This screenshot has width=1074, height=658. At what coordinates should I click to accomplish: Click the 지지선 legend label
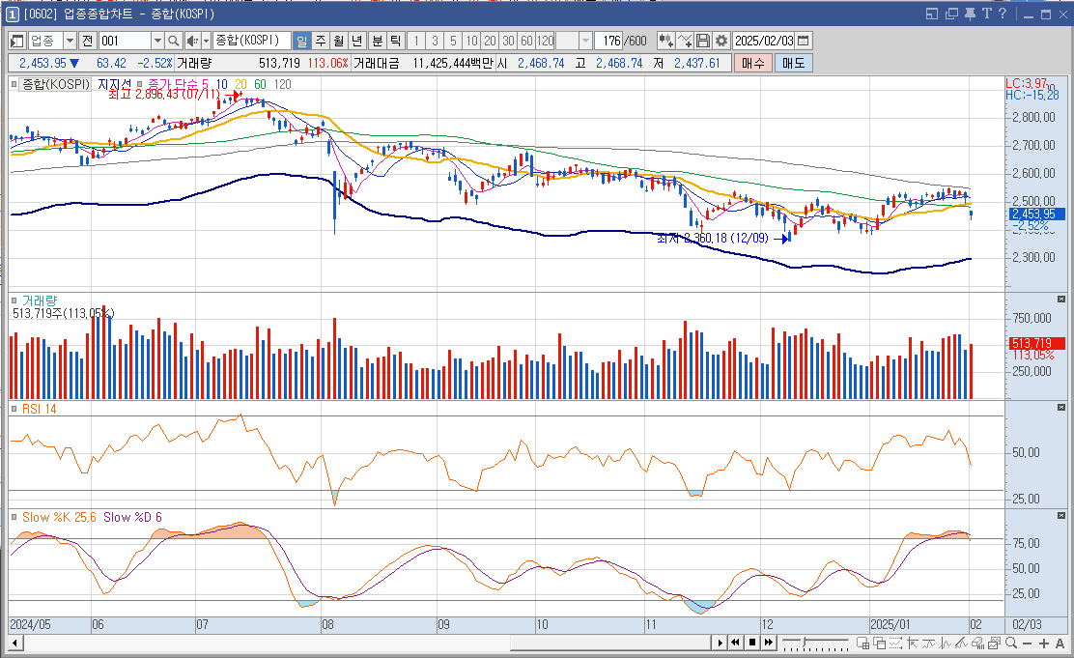coord(114,84)
